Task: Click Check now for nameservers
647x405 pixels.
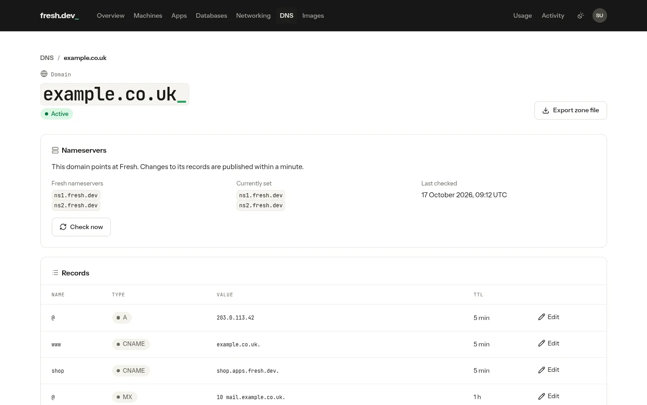Action: point(81,227)
